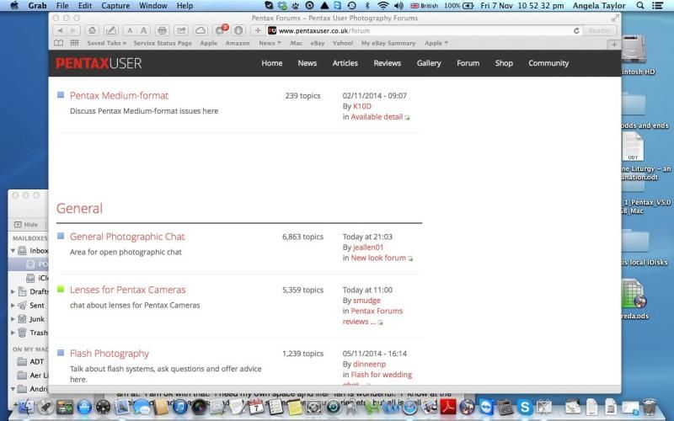Go to Articles in the Pentax User navigation

pyautogui.click(x=345, y=63)
